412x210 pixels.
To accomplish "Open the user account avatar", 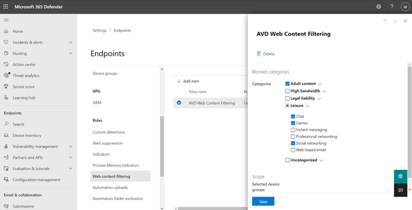I will 405,7.
